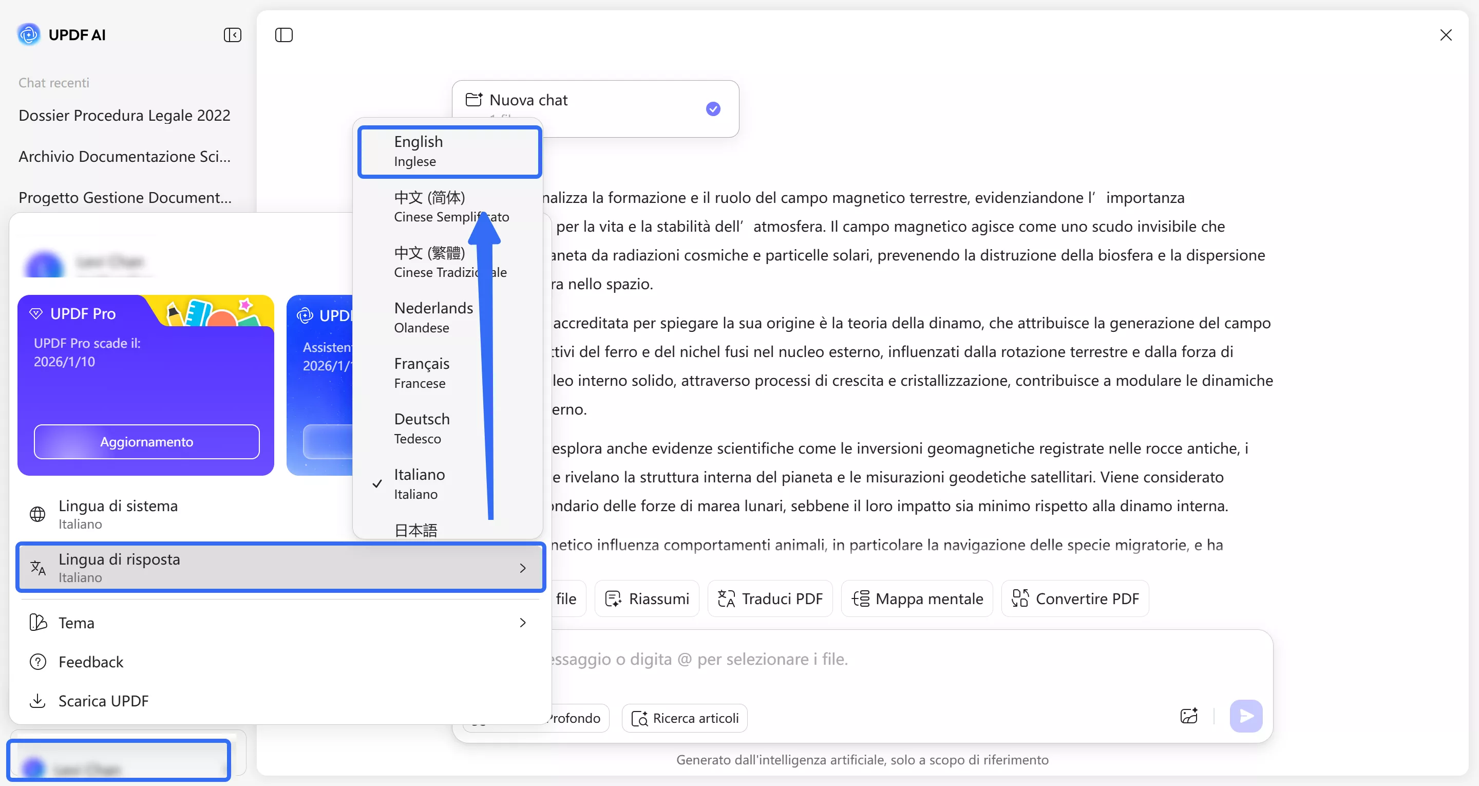Click the UPDF AI logo icon
The image size is (1479, 786).
[x=29, y=34]
